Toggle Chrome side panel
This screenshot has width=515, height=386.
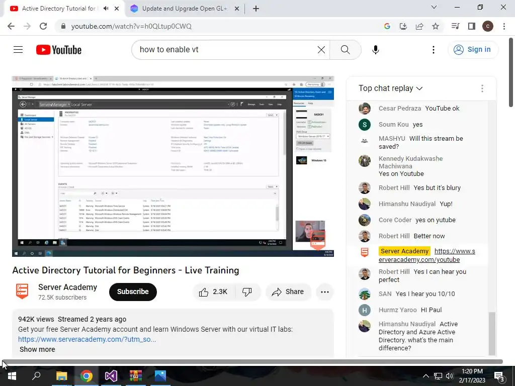coord(472,26)
